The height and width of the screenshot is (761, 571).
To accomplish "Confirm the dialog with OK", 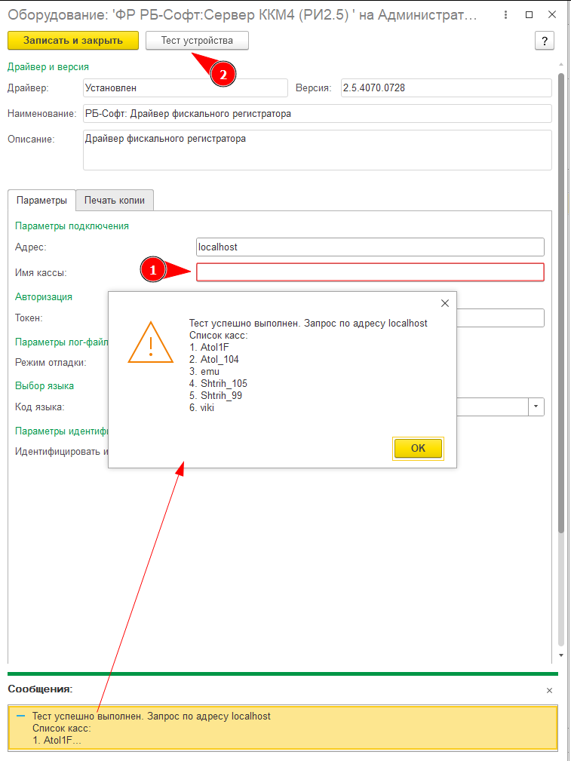I will [x=418, y=448].
